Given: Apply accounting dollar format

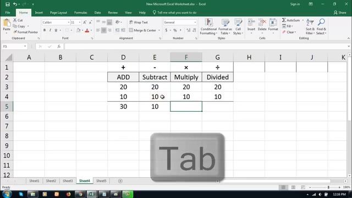Looking at the screenshot, I should 166,30.
